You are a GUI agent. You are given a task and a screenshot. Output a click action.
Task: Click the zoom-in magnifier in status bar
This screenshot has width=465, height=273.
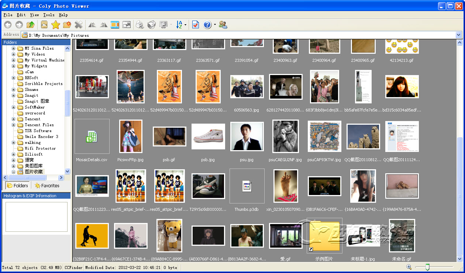point(409,267)
